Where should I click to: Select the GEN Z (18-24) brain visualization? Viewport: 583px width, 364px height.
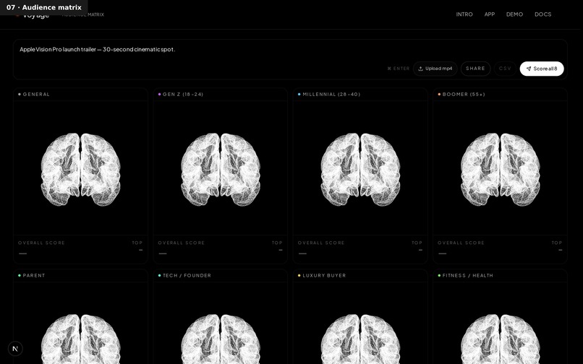pyautogui.click(x=221, y=170)
